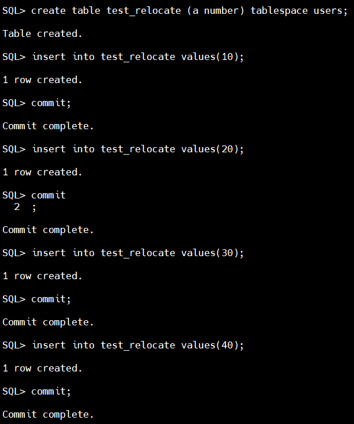Click "Commit complete." directly above the values(30) insert

tap(48, 230)
